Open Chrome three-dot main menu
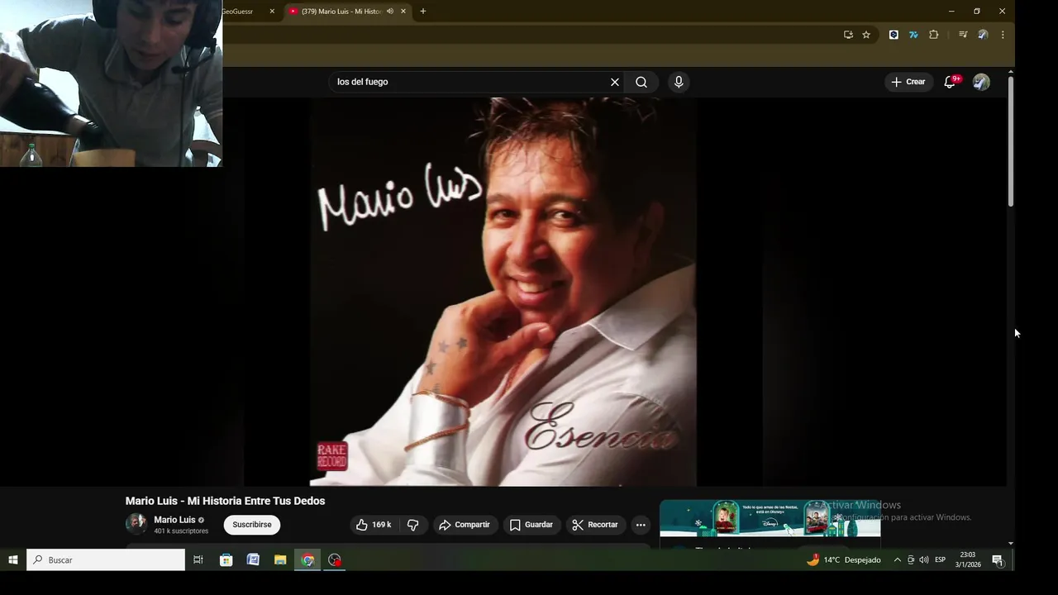Image resolution: width=1058 pixels, height=595 pixels. point(1003,35)
